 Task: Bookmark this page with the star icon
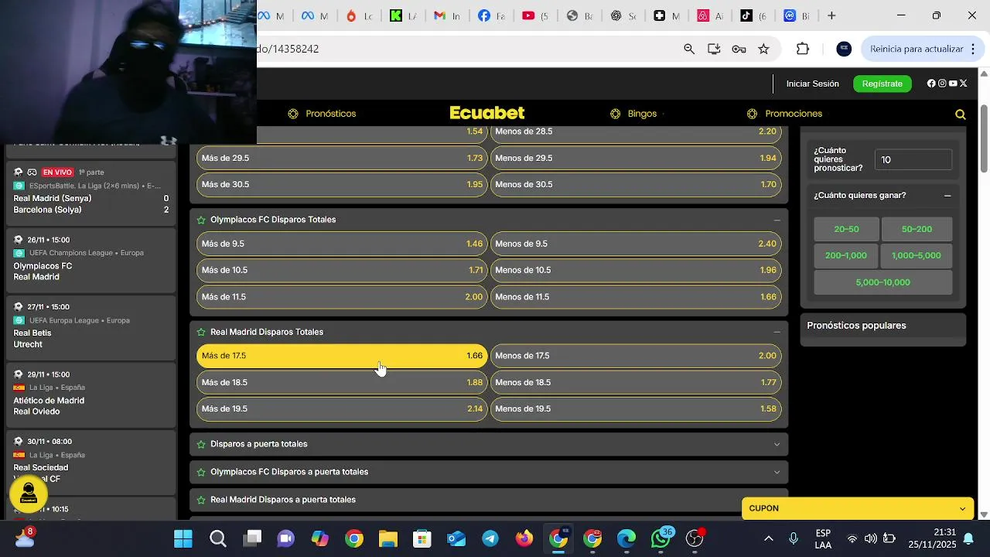click(763, 49)
